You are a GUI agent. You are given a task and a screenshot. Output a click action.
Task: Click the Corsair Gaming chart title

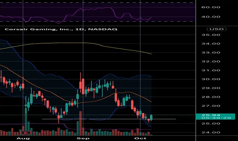pyautogui.click(x=61, y=29)
